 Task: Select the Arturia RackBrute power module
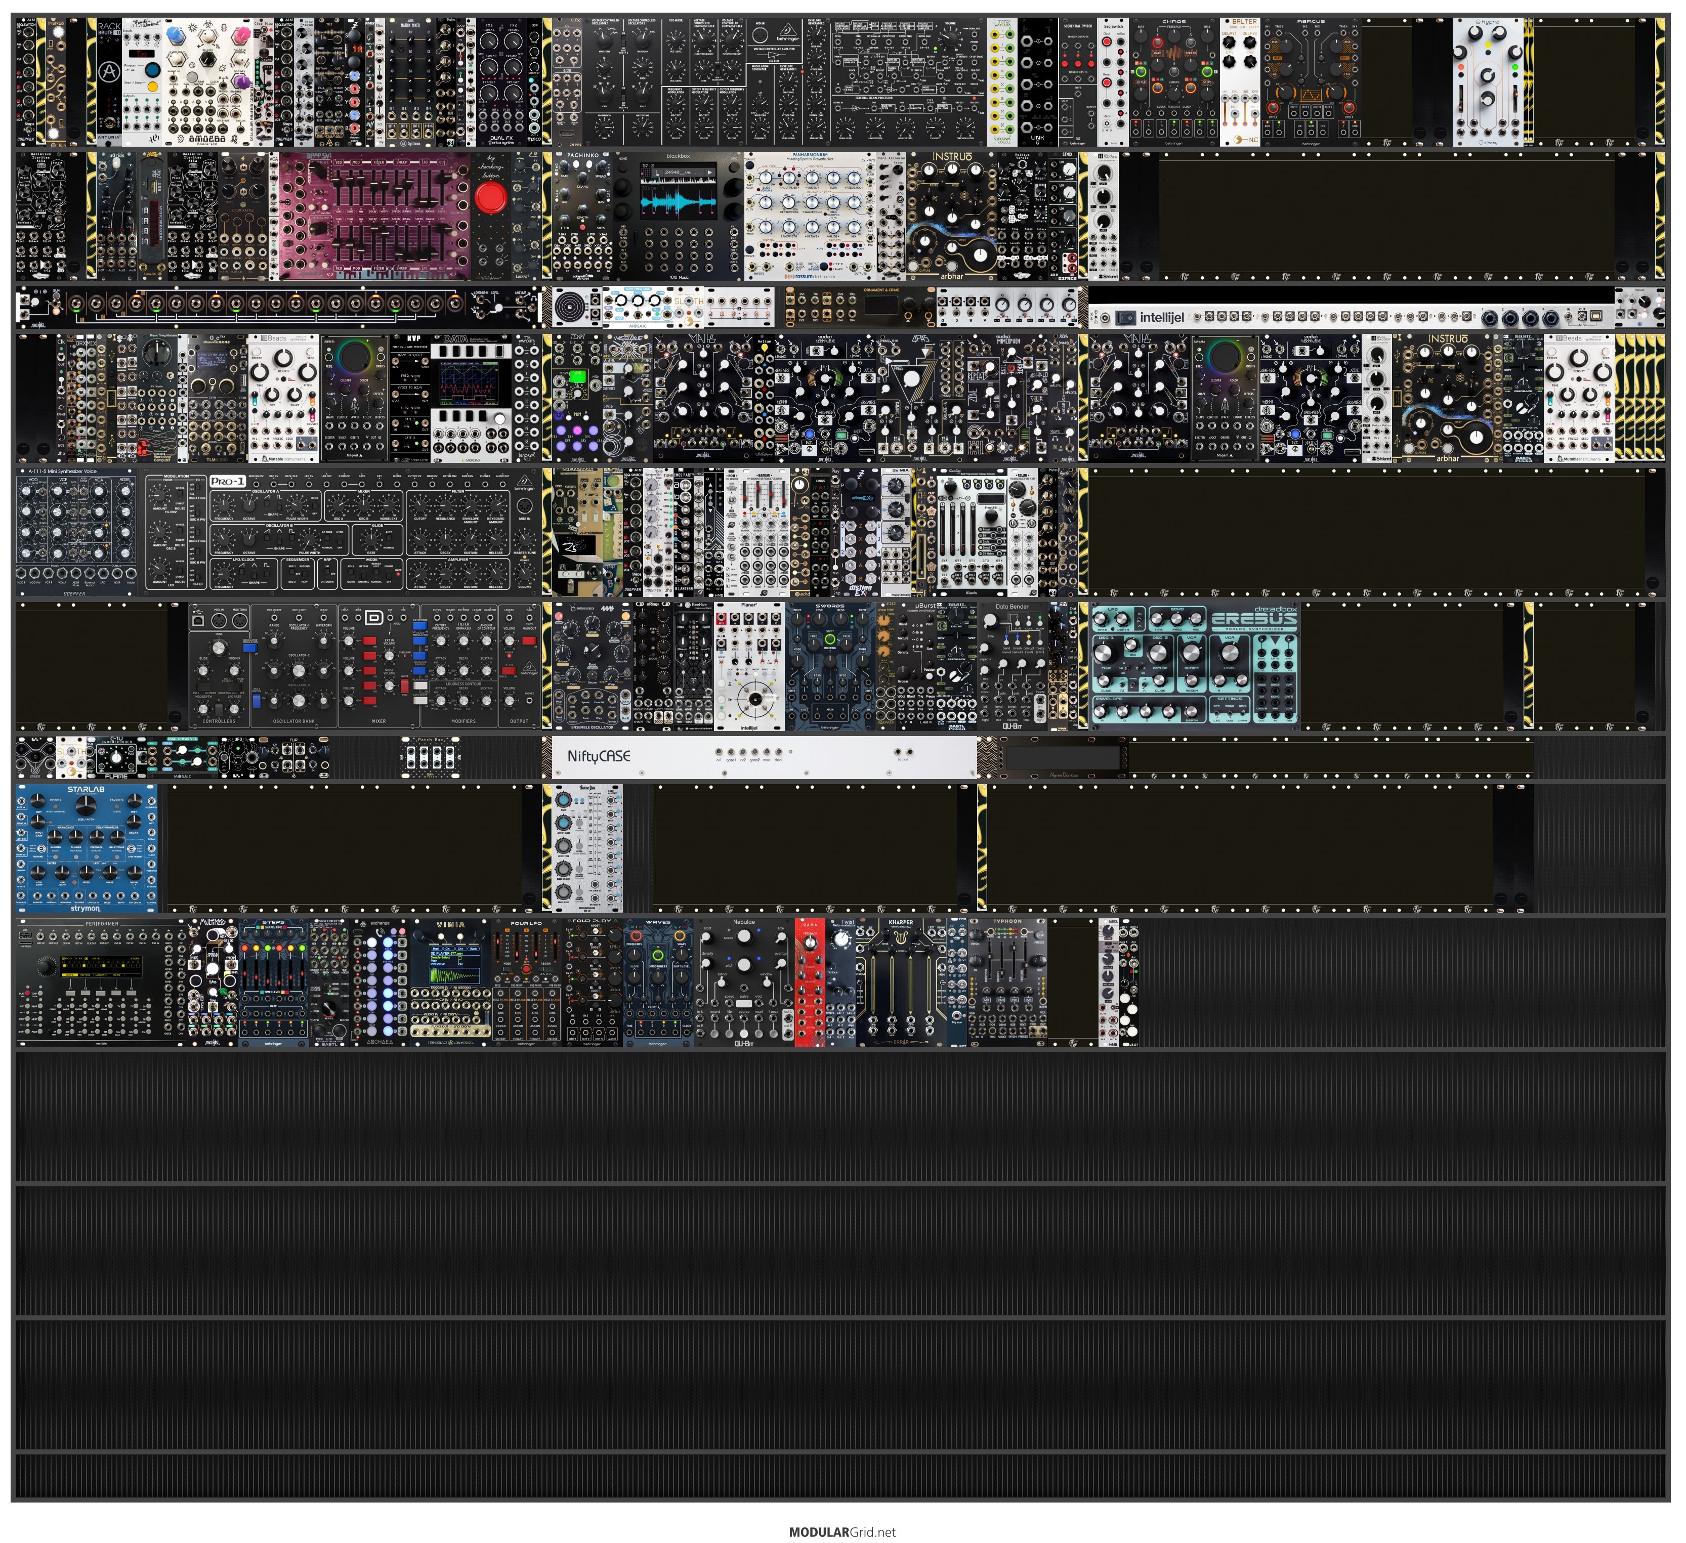(110, 81)
